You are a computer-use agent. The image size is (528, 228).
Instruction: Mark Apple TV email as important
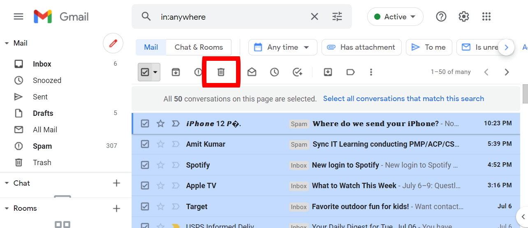(176, 186)
